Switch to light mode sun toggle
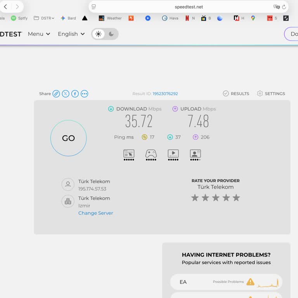This screenshot has height=298, width=298. pyautogui.click(x=98, y=34)
